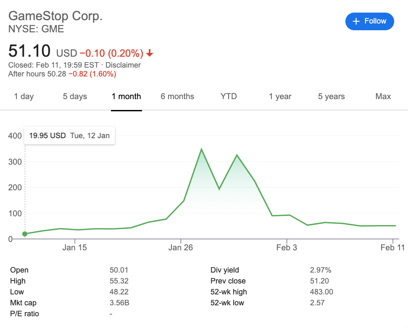The height and width of the screenshot is (328, 408).
Task: Open the Disclaimer link
Action: [123, 65]
